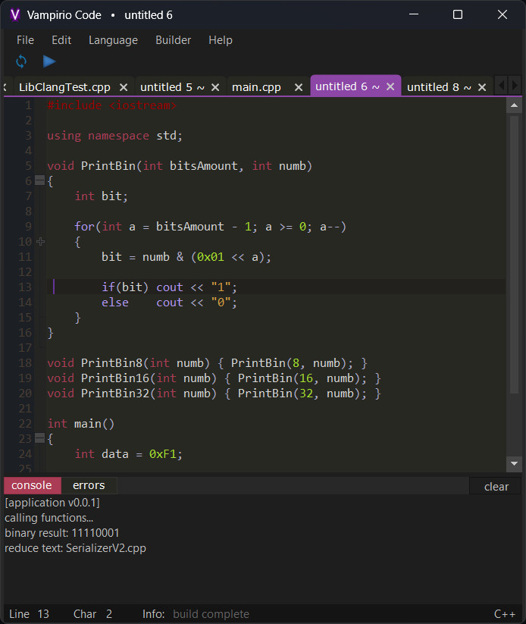
Task: Click the 'int bit;' line in editor
Action: (x=101, y=196)
